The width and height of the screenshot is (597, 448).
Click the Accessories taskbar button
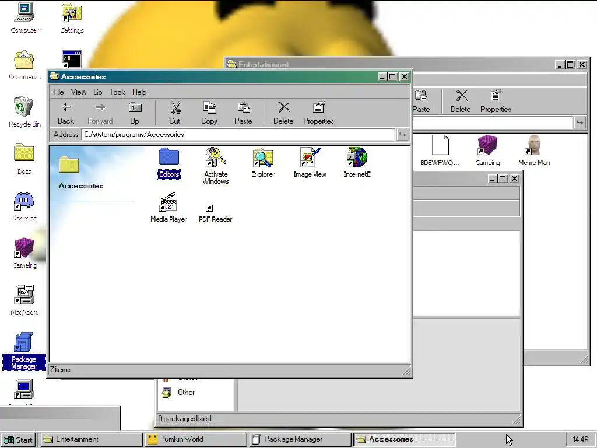pos(405,439)
